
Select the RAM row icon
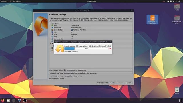pyautogui.click(x=52, y=34)
